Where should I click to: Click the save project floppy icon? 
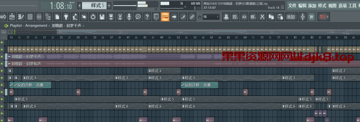(102, 17)
